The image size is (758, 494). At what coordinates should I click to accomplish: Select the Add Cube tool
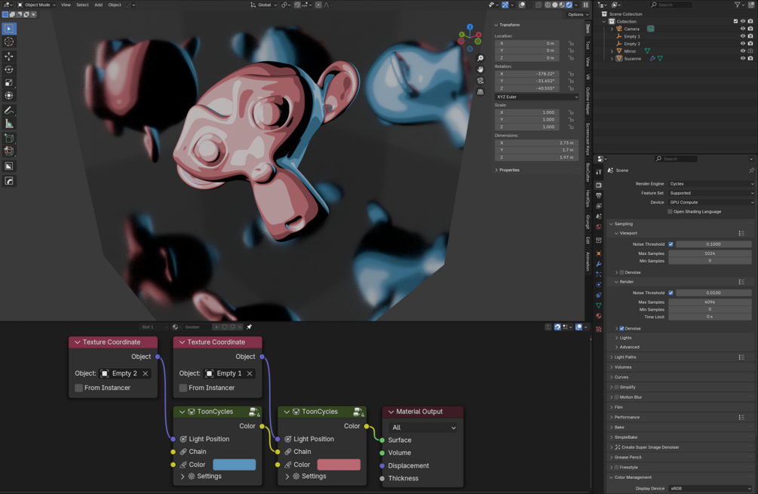[9, 138]
